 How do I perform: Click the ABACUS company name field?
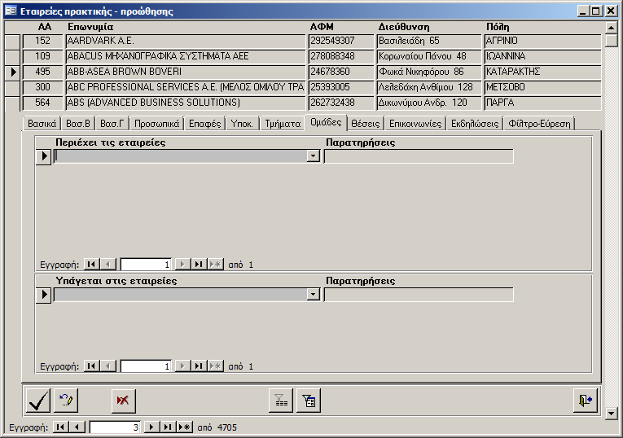186,56
